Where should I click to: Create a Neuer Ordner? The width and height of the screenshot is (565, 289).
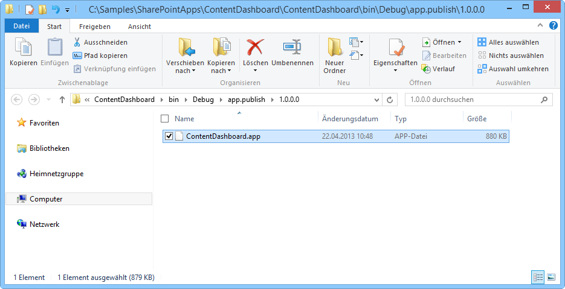coord(335,56)
